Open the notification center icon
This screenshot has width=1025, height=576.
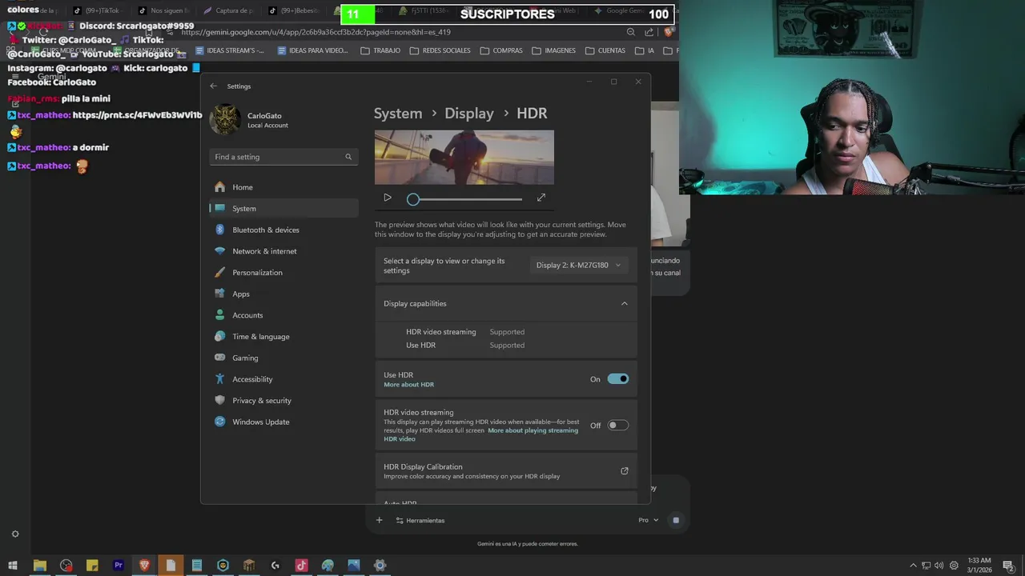[1009, 566]
